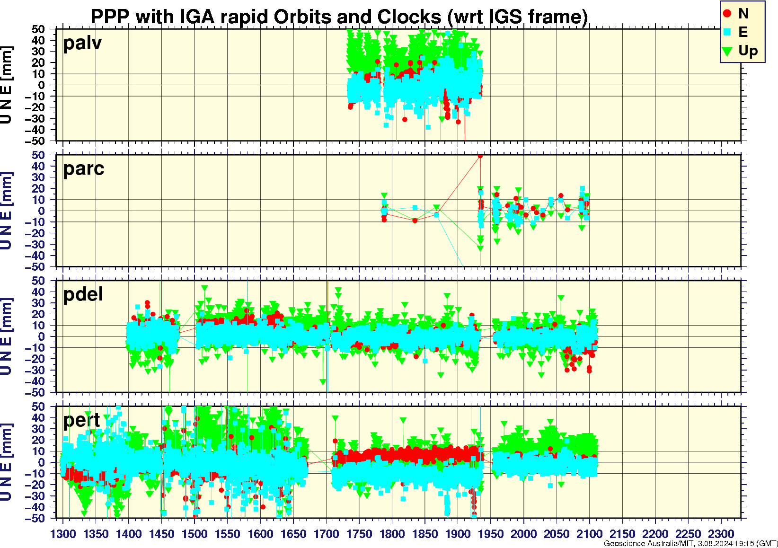Click the y-axis label 0 on parc plot

coord(42,211)
